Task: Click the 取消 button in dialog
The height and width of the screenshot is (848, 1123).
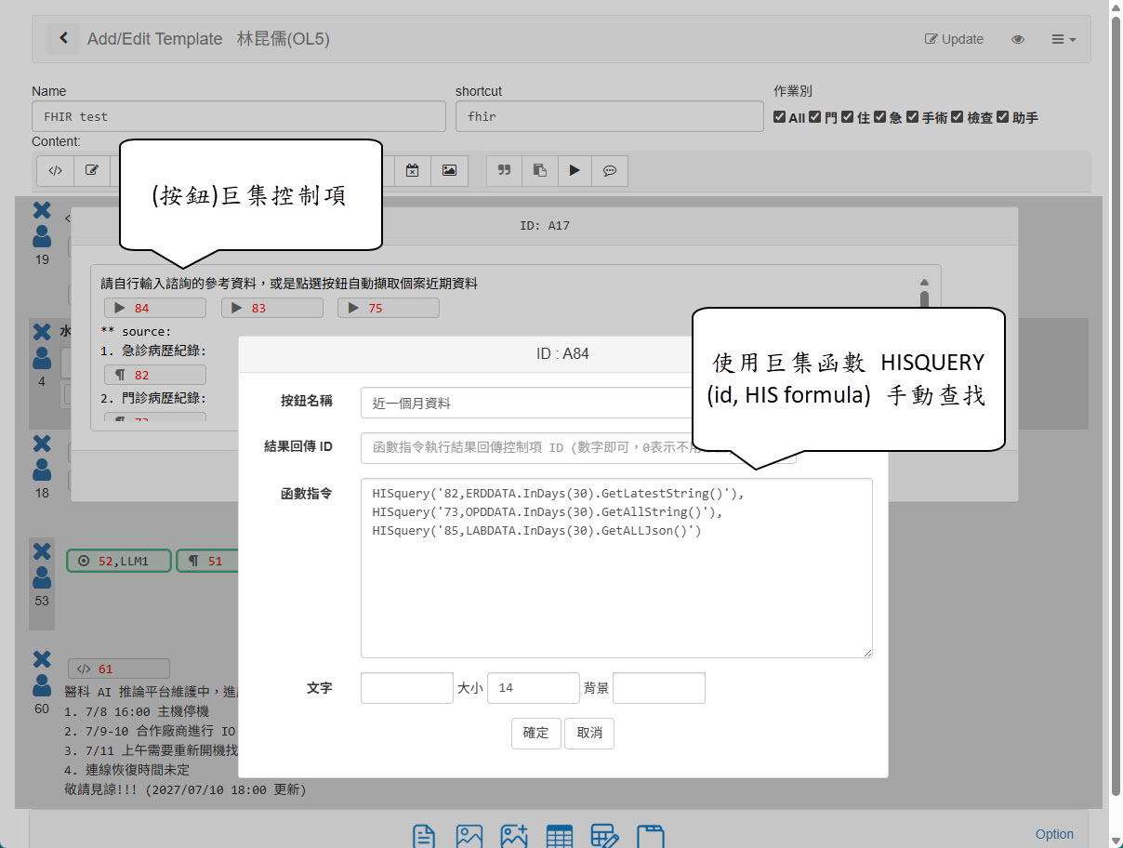Action: pyautogui.click(x=589, y=733)
